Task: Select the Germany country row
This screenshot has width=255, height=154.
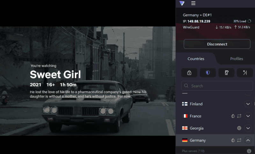Action: (x=215, y=140)
